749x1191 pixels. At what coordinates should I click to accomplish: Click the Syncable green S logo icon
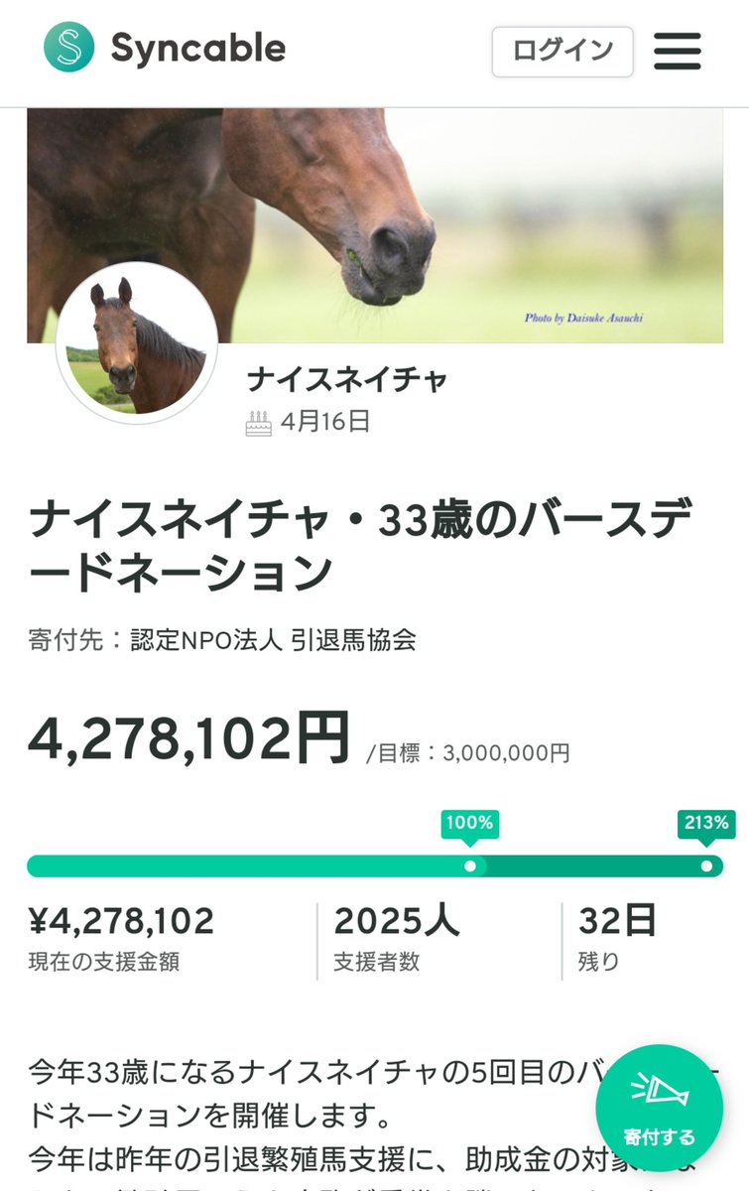[x=68, y=48]
